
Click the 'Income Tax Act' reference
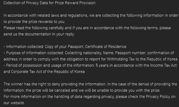(163, 65)
